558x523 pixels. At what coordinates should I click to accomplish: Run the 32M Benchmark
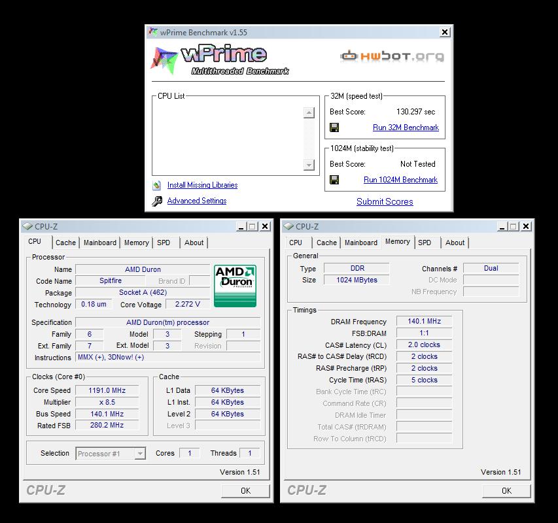(406, 127)
